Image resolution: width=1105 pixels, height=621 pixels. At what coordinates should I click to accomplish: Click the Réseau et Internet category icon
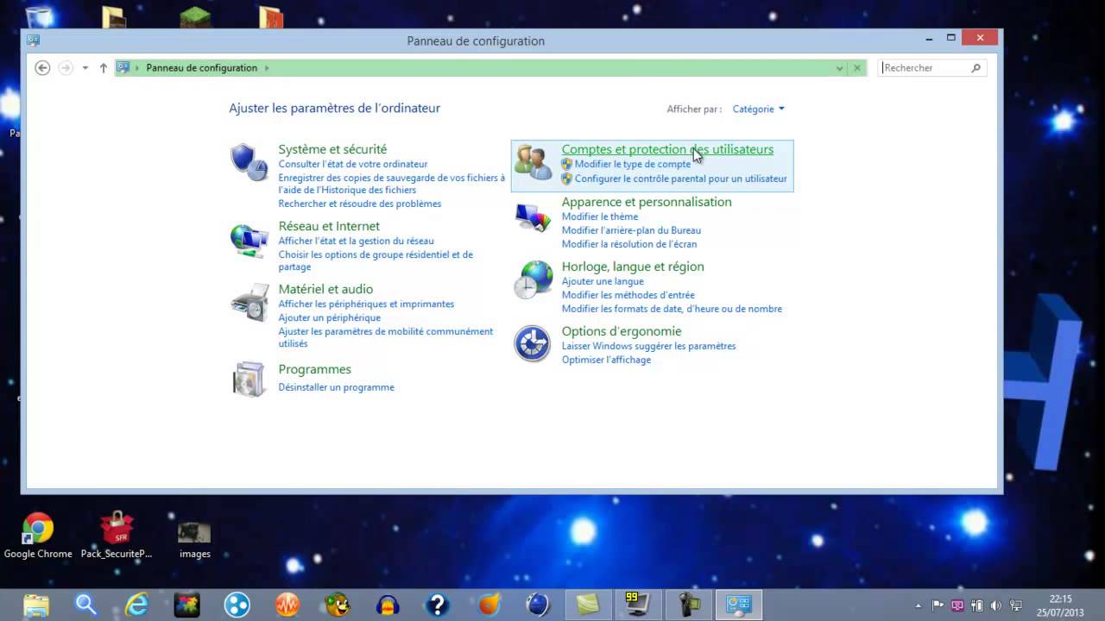pyautogui.click(x=249, y=240)
